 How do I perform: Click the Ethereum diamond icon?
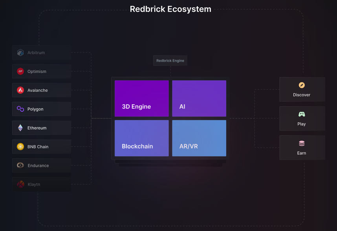tap(20, 128)
